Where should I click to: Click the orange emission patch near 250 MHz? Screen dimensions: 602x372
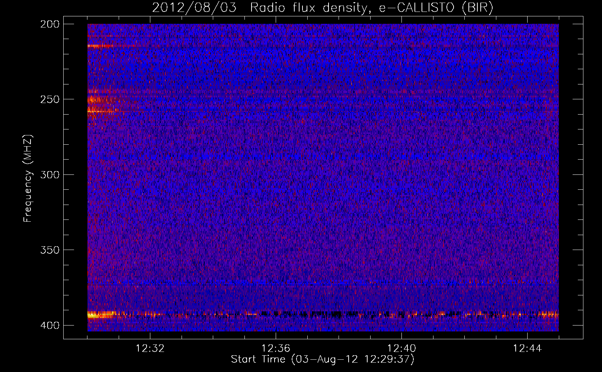(x=100, y=100)
